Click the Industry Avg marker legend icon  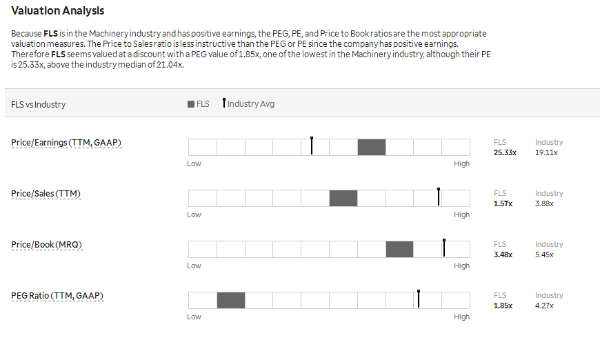(x=224, y=103)
